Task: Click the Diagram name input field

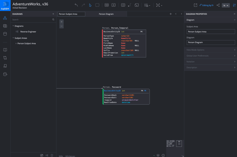Action: coord(211,42)
